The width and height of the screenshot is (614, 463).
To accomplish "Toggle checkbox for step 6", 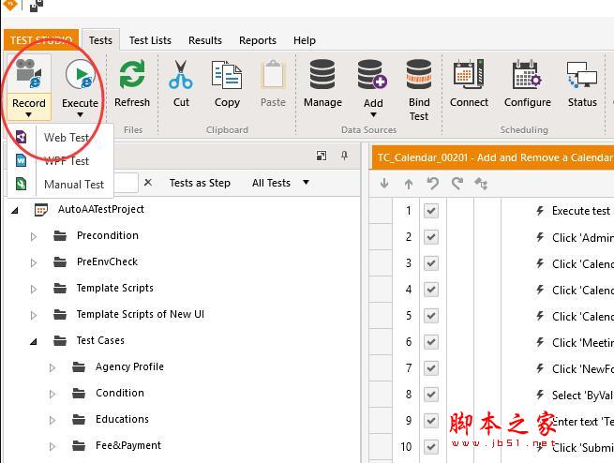I will pyautogui.click(x=431, y=342).
